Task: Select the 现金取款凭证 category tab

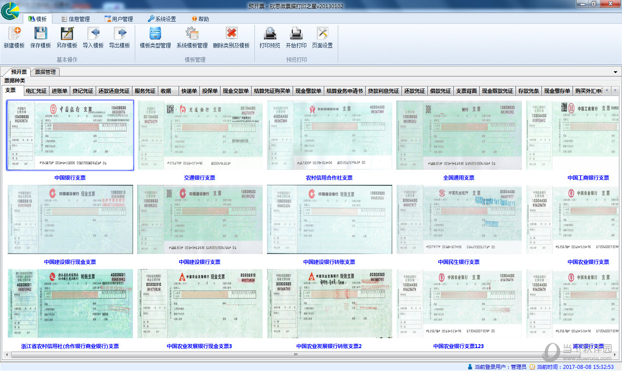Action: (498, 91)
